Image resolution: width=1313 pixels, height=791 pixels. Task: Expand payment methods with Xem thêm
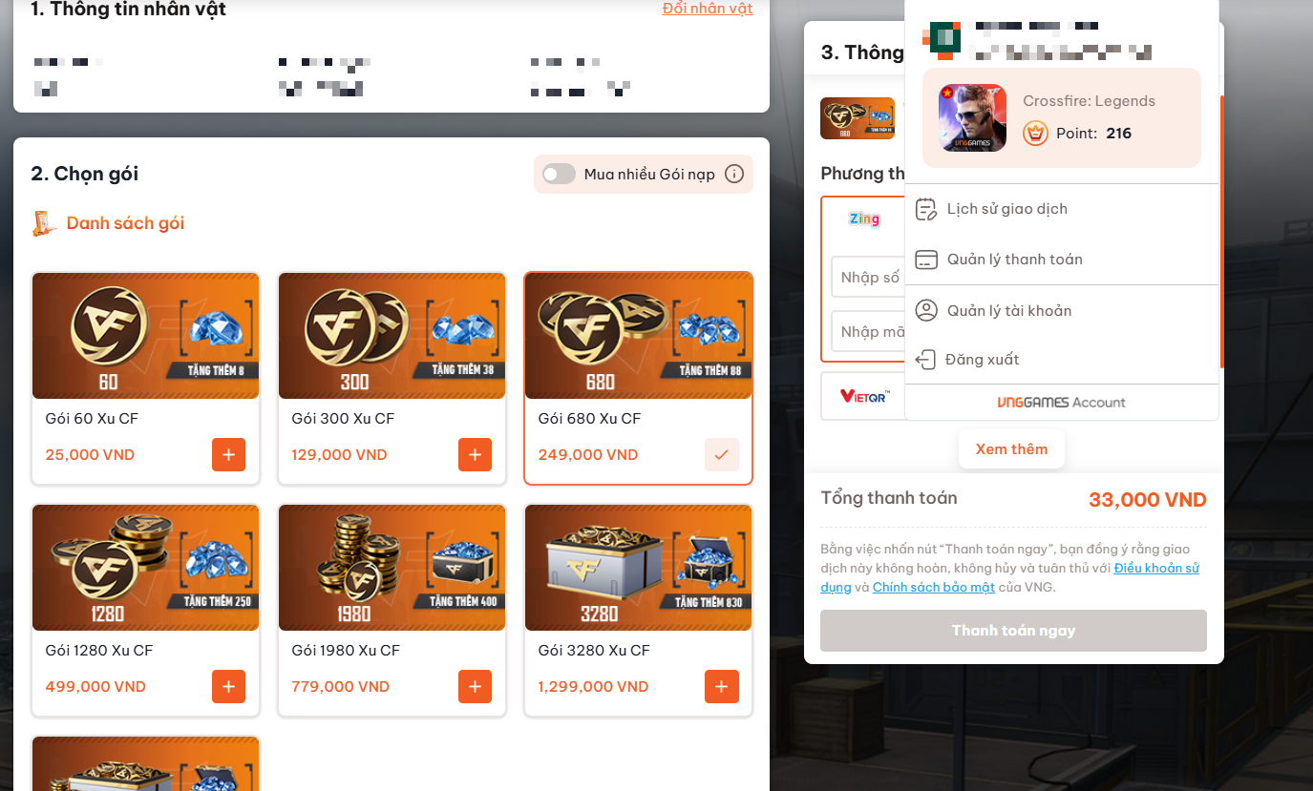tap(1011, 449)
